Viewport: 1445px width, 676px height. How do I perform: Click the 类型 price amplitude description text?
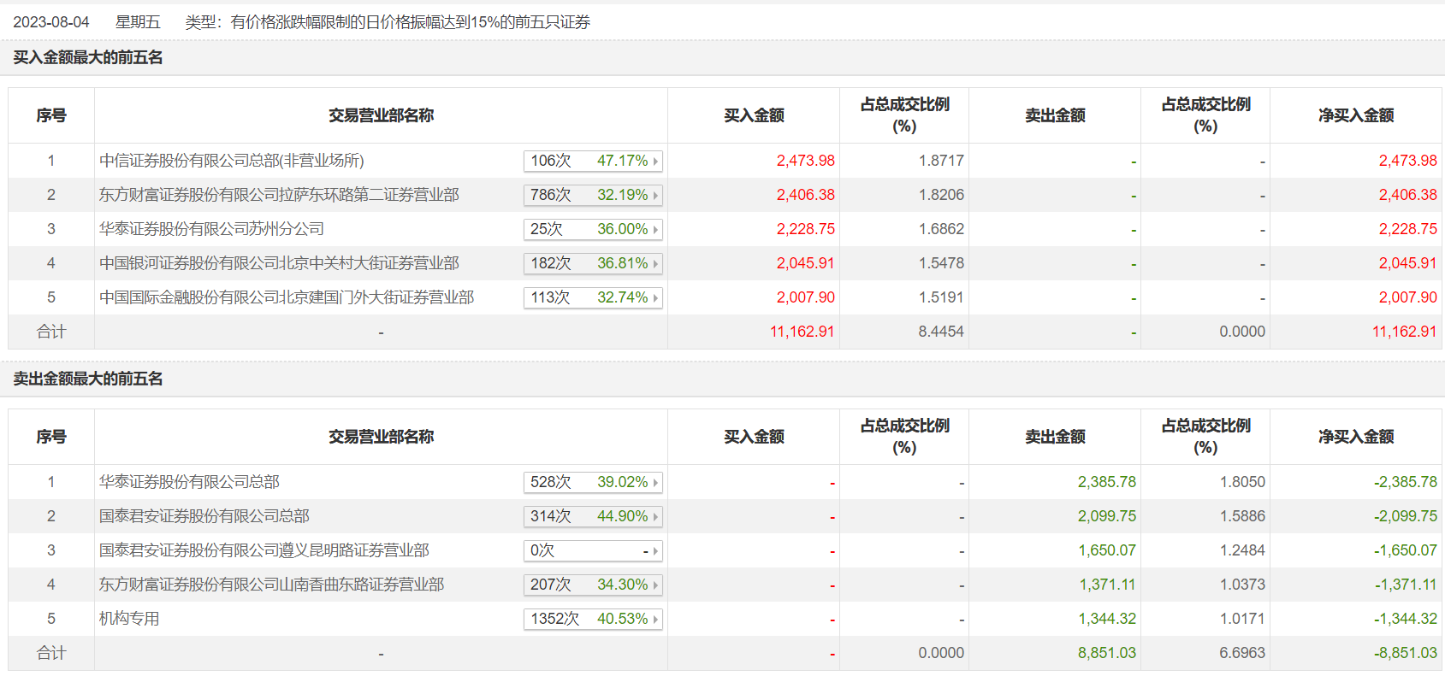click(388, 22)
